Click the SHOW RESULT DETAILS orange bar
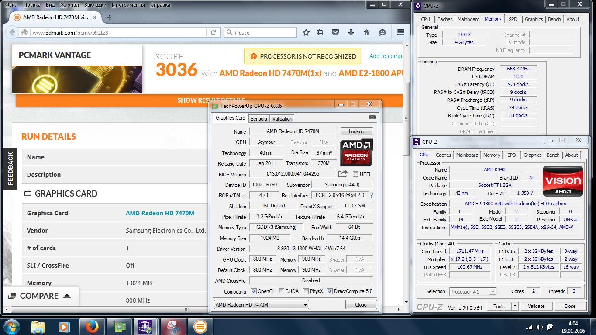596x335 pixels. point(209,100)
